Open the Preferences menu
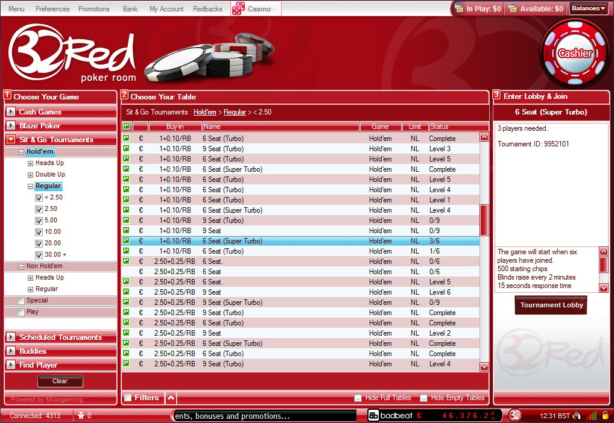The image size is (614, 423). click(52, 8)
